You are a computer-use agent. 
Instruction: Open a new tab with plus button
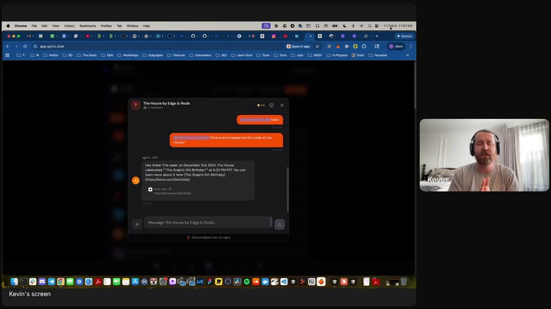click(377, 36)
